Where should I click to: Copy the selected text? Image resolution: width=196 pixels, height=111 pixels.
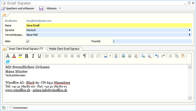(177, 56)
